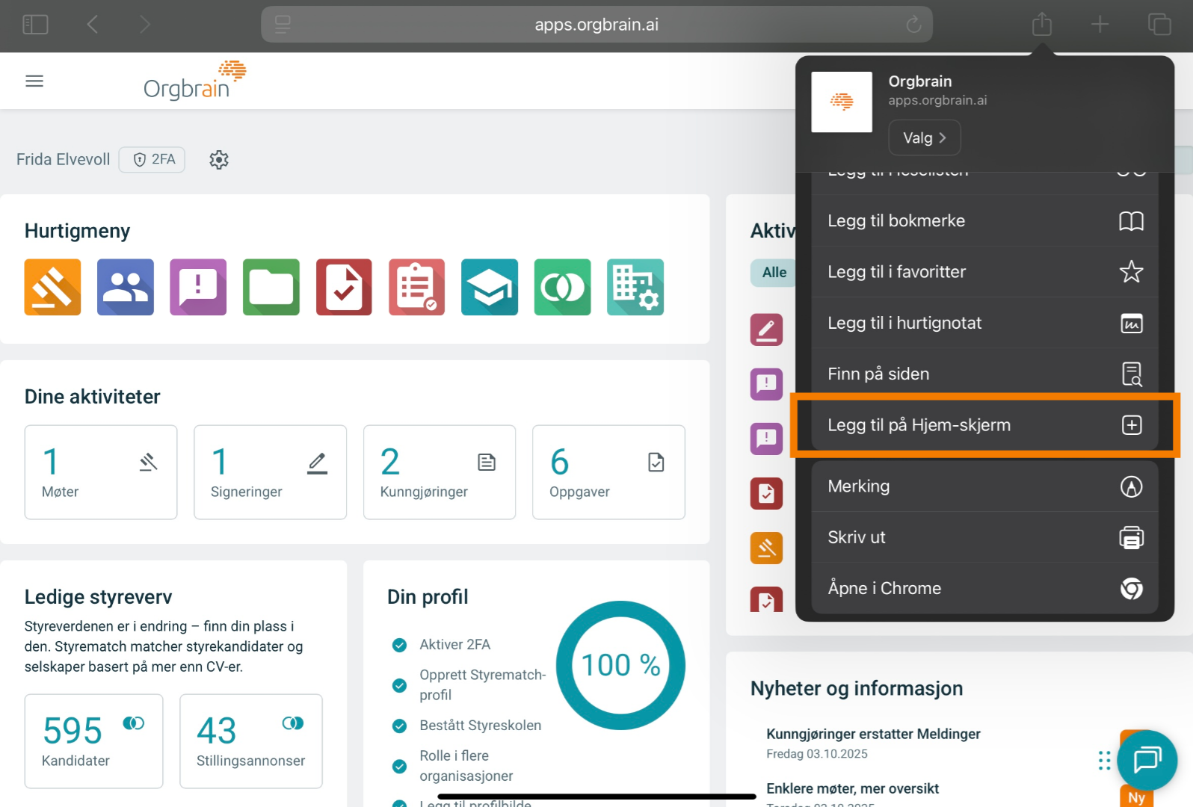The height and width of the screenshot is (807, 1193).
Task: Open the green folder icon in Hurtigmeny
Action: click(x=271, y=288)
